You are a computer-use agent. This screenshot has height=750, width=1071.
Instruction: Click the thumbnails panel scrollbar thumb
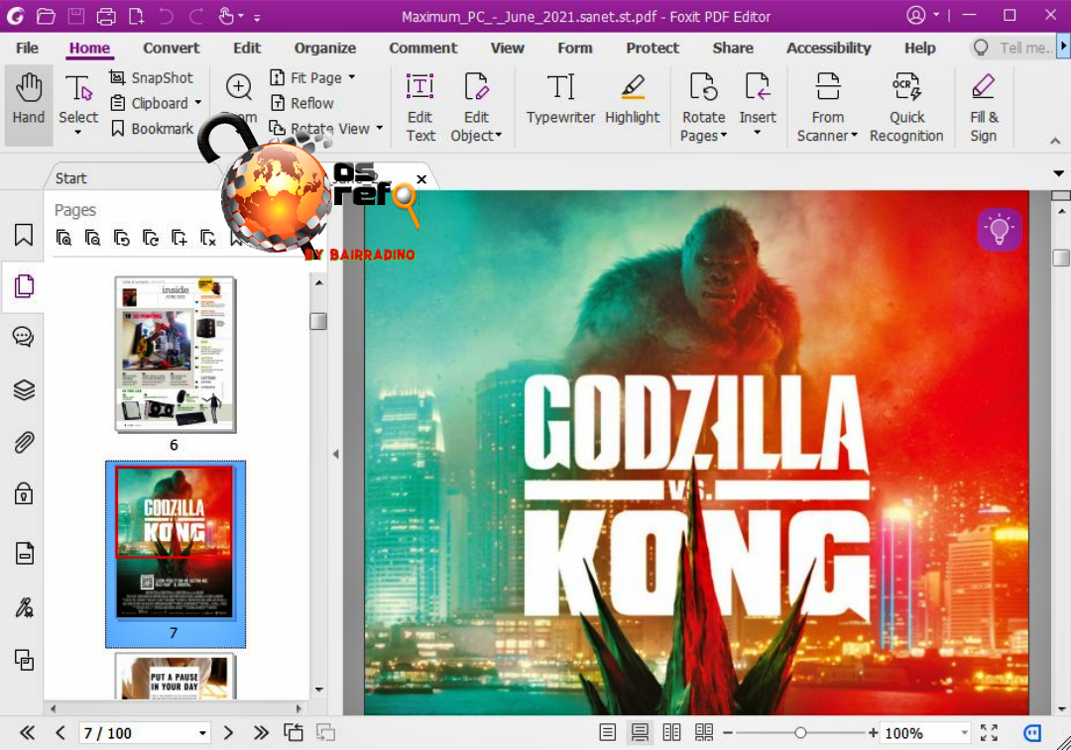(318, 321)
